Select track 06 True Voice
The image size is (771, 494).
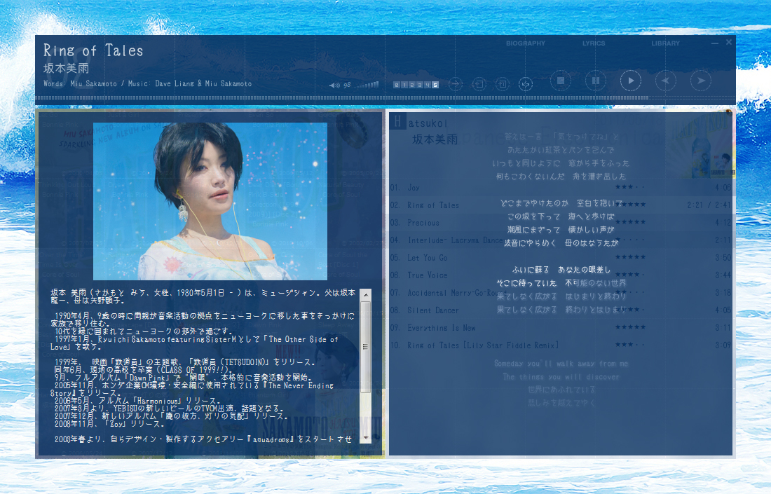point(561,275)
